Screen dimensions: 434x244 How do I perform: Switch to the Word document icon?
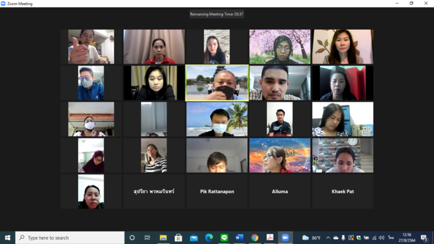tap(240, 238)
